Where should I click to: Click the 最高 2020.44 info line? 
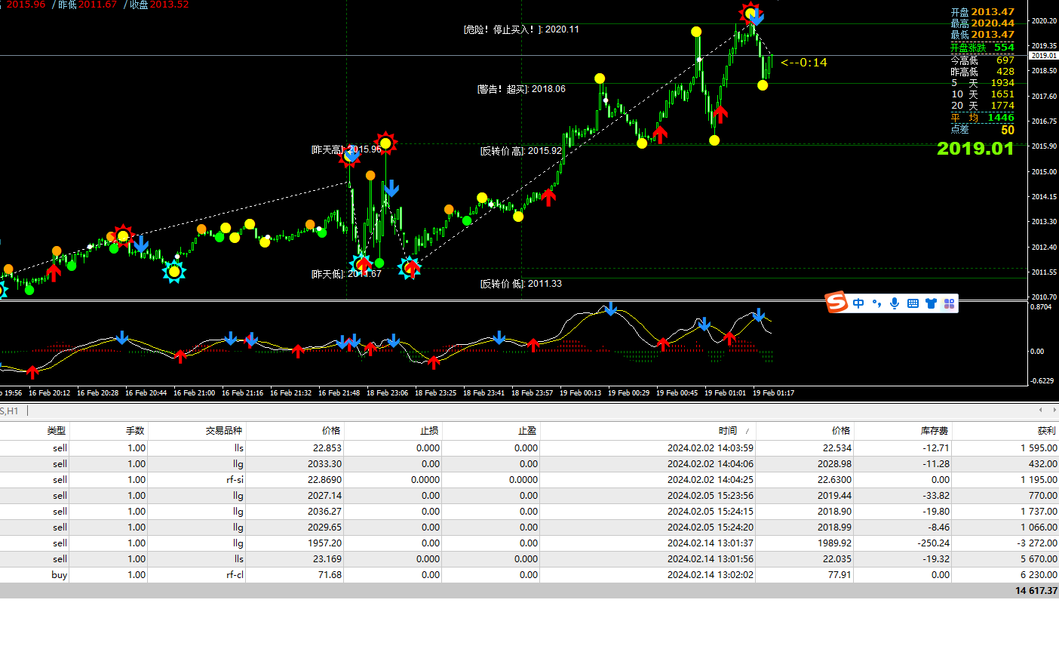[982, 23]
